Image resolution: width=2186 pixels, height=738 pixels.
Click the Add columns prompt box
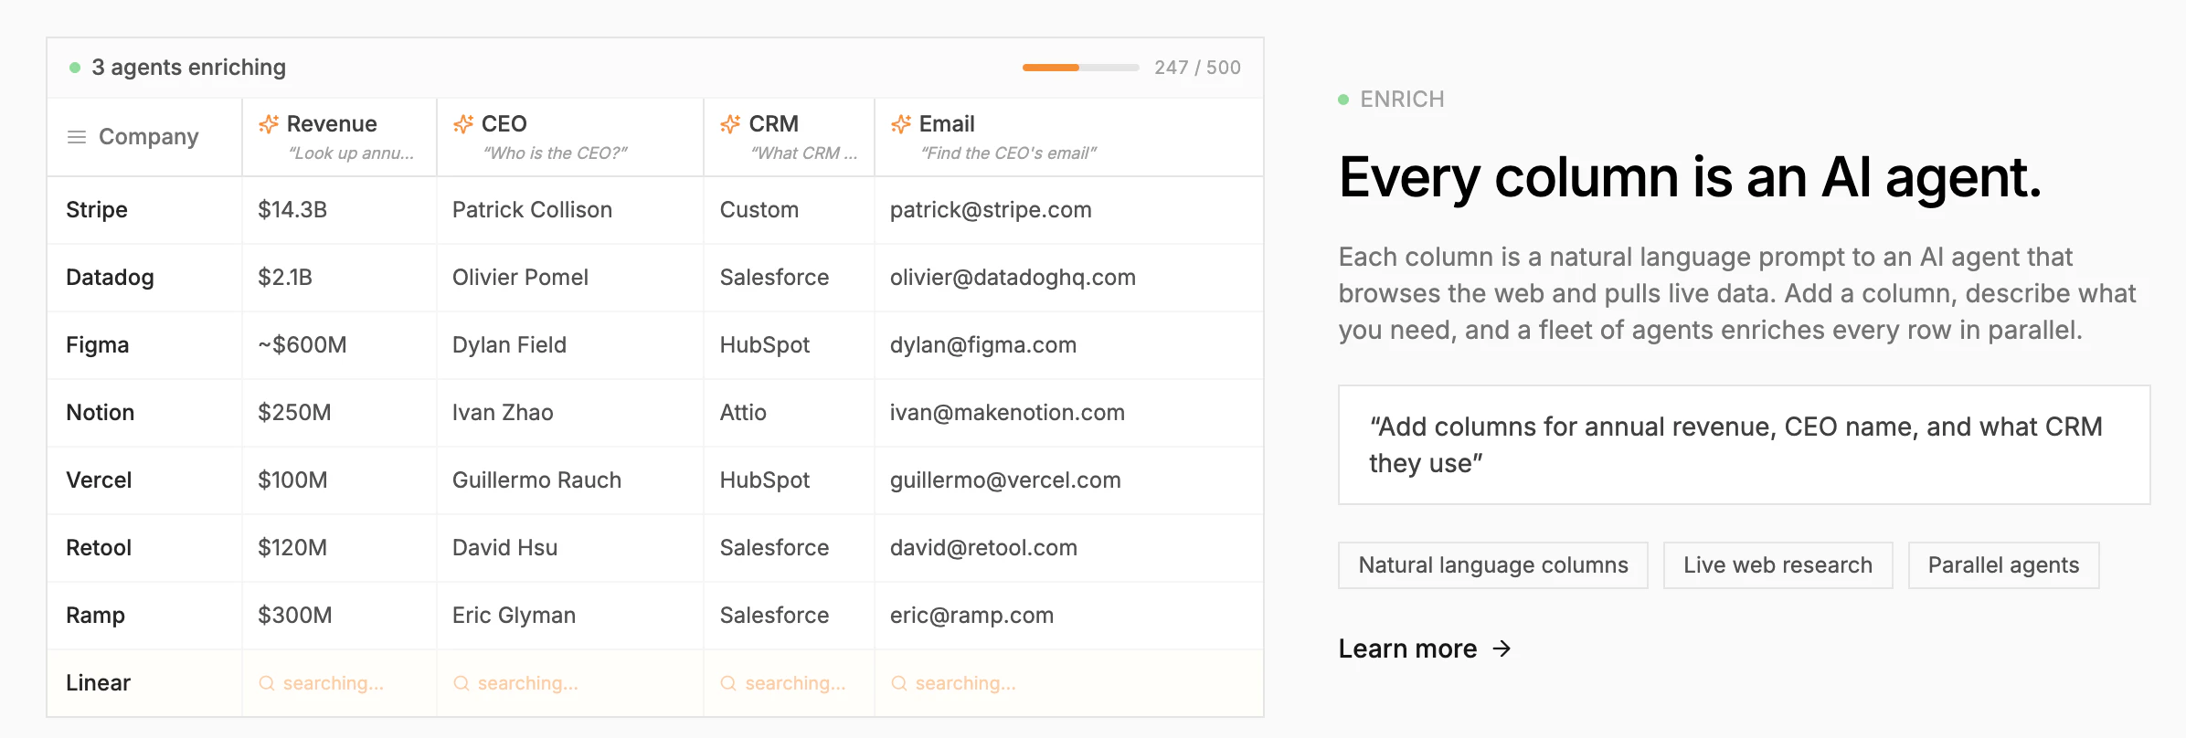coord(1744,445)
